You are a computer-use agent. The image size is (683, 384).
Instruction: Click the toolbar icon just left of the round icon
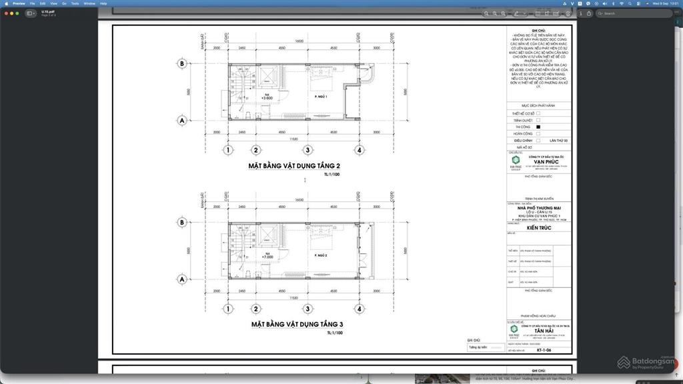(x=556, y=13)
